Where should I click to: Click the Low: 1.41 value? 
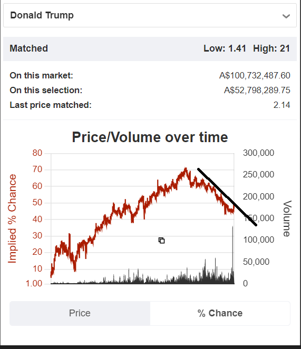coord(225,48)
